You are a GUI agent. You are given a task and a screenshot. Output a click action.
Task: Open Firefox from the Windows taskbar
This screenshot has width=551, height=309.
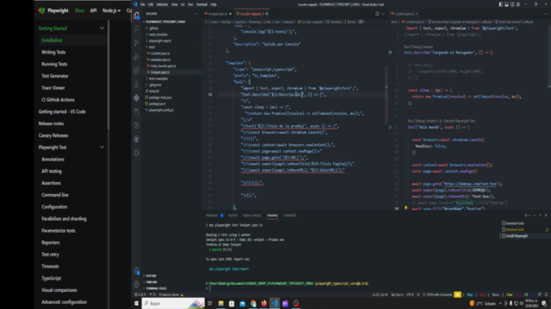click(263, 303)
